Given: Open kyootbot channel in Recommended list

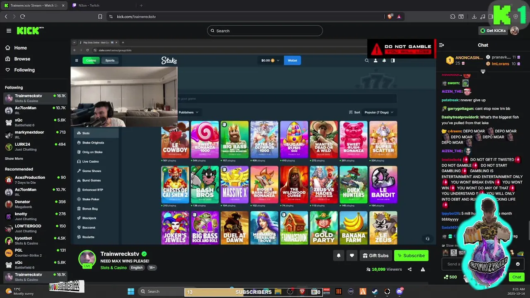Looking at the screenshot, I should pyautogui.click(x=35, y=240).
